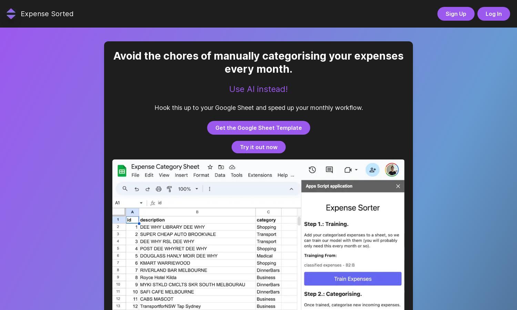Viewport: 517px width, 310px height.
Task: Open the 100% zoom dropdown
Action: 188,189
